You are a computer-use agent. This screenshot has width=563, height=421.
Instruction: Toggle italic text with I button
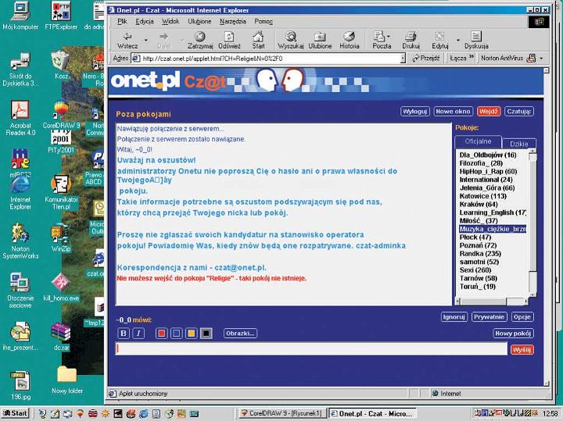coord(138,334)
